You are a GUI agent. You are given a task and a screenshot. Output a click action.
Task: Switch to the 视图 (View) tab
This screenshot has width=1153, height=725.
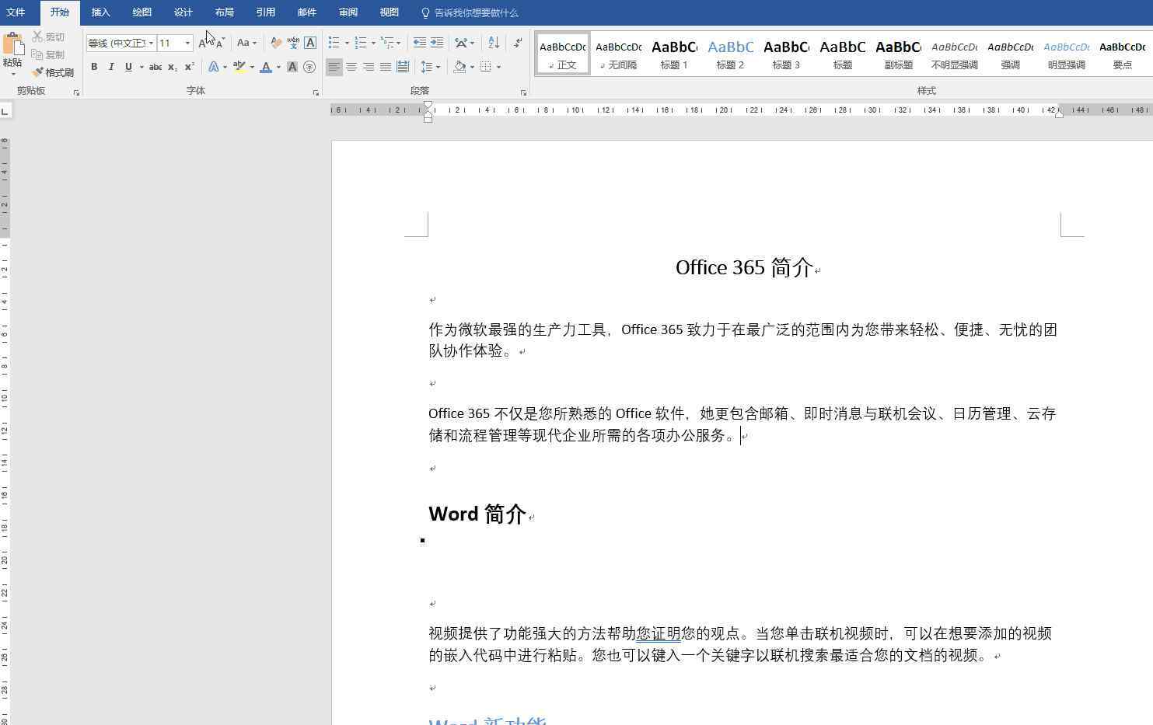(390, 12)
